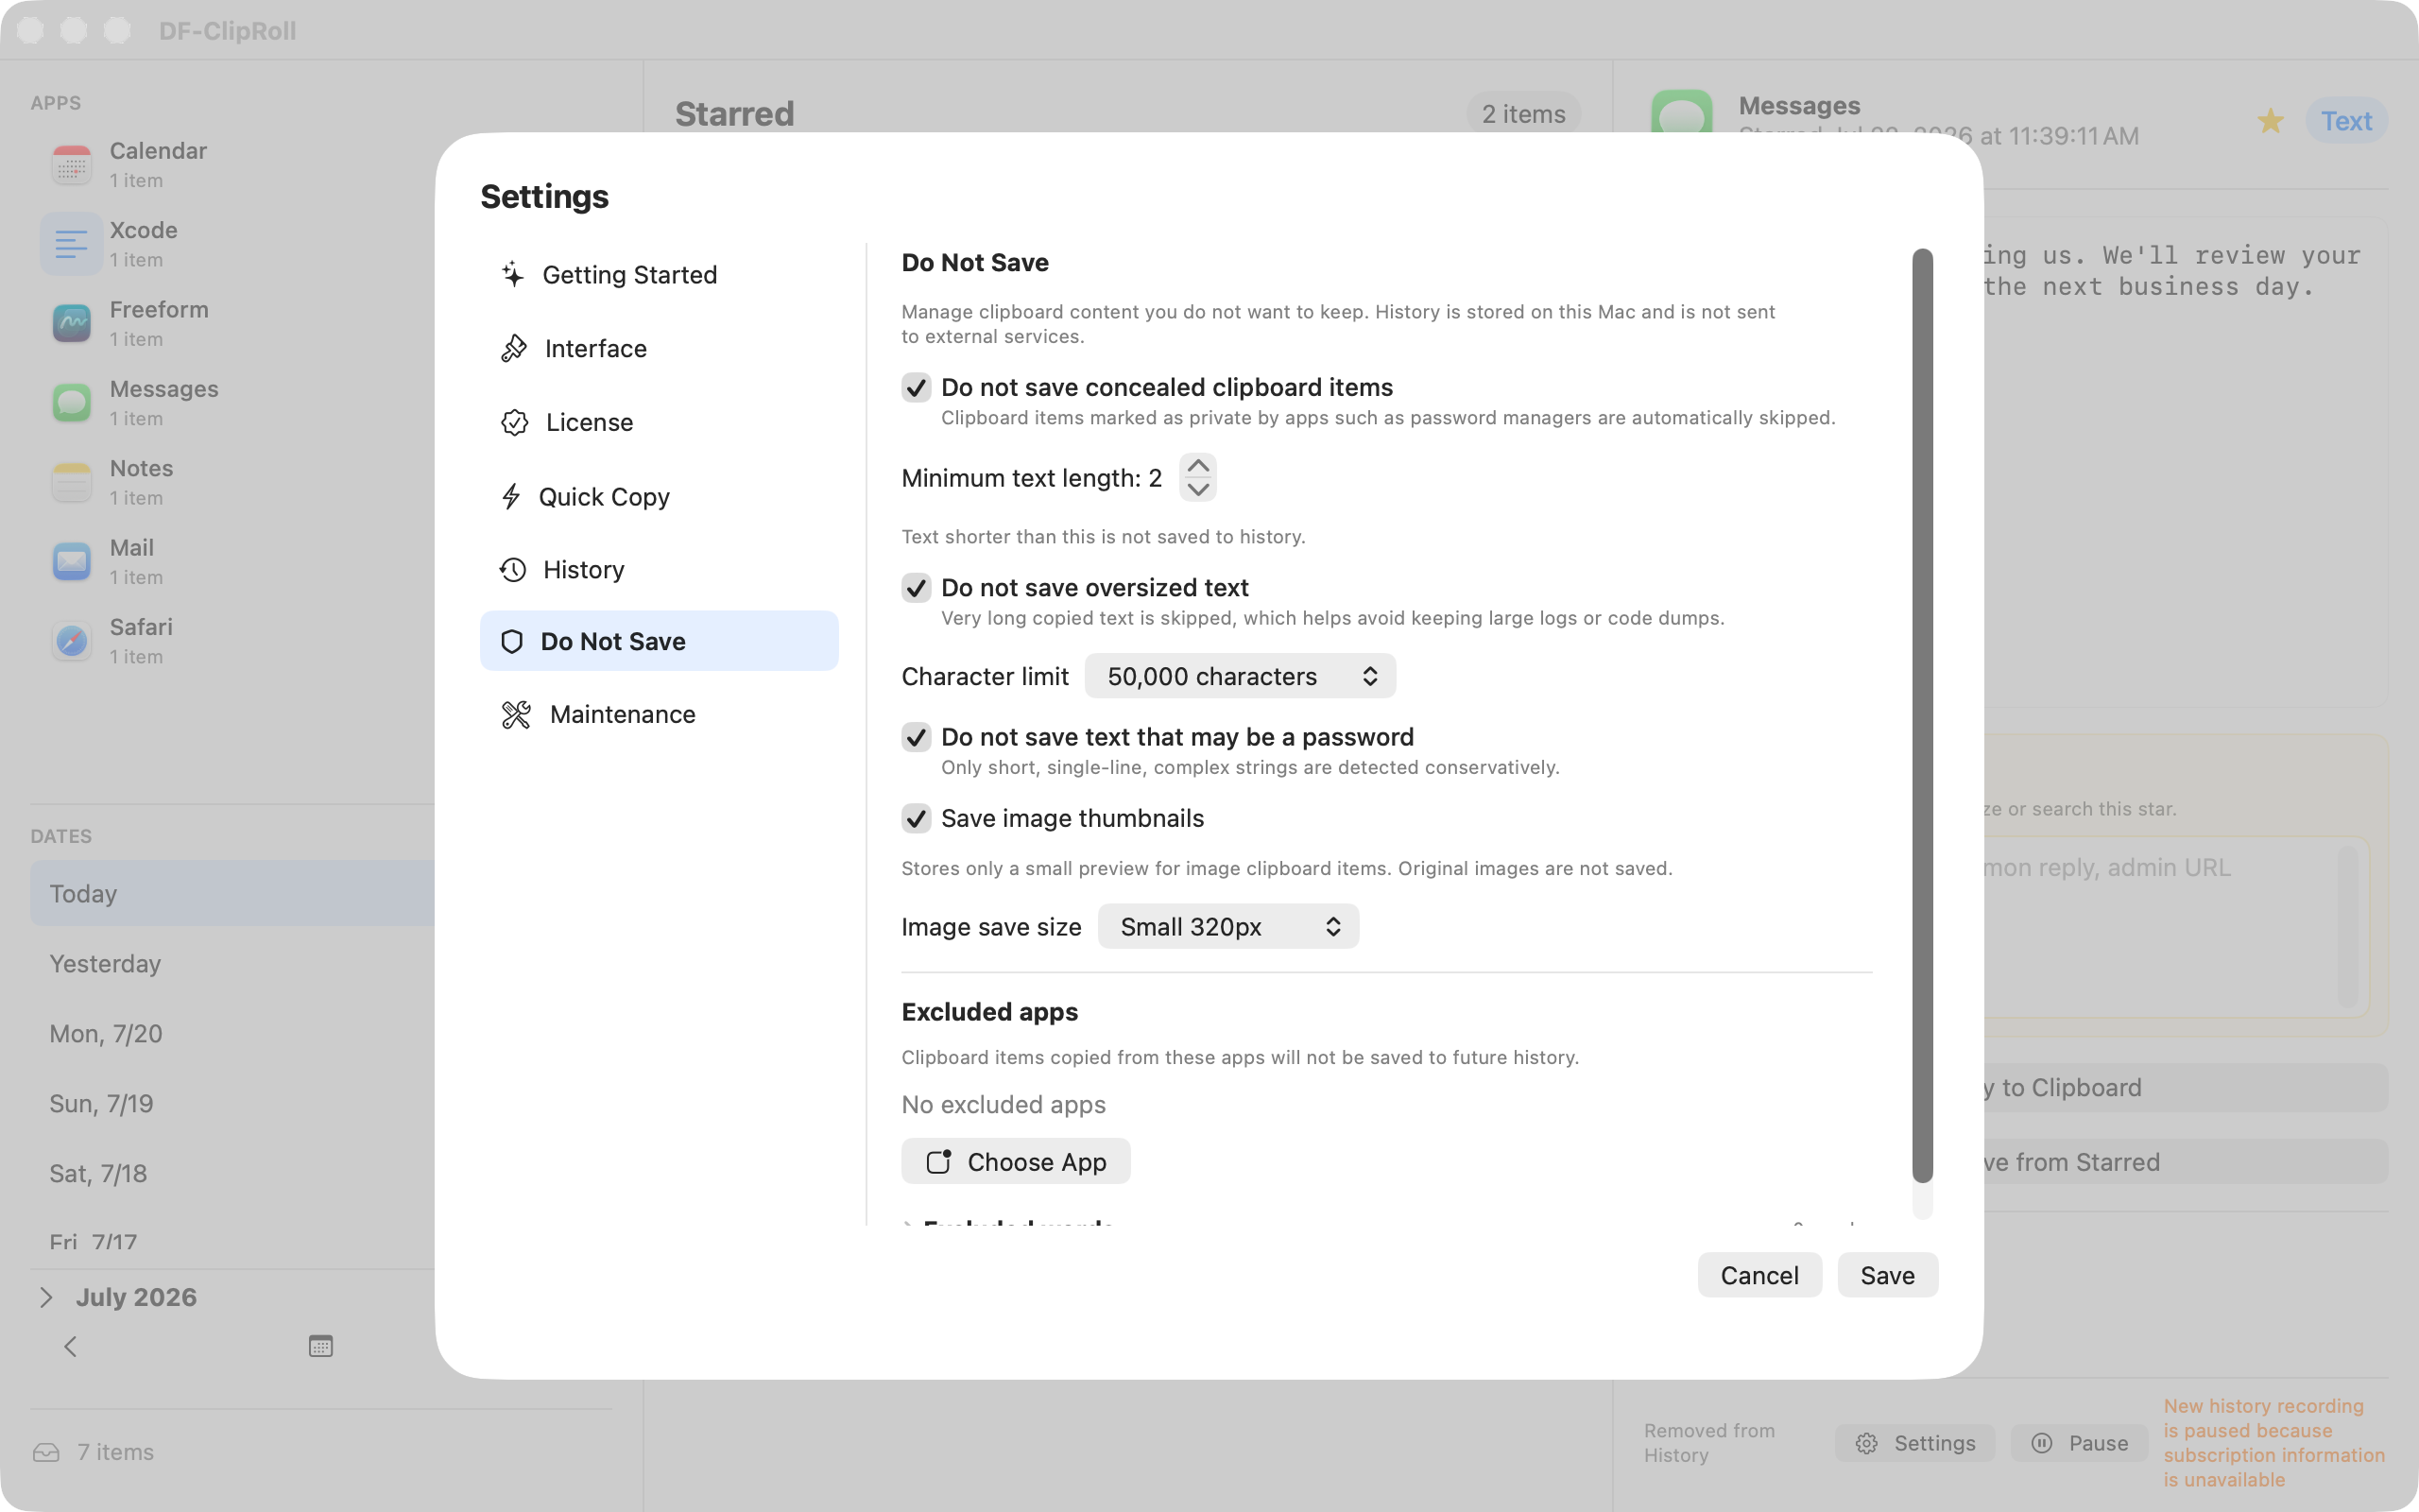
Task: Click the Safari app icon in sidebar
Action: pos(72,640)
